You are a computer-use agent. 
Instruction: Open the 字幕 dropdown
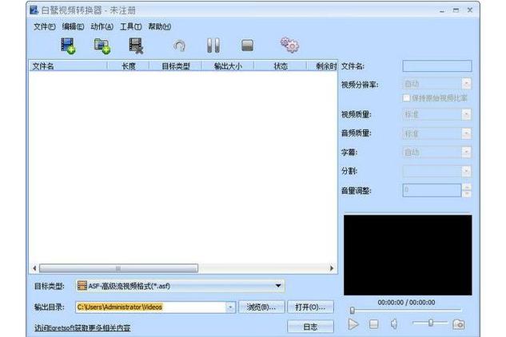[466, 152]
